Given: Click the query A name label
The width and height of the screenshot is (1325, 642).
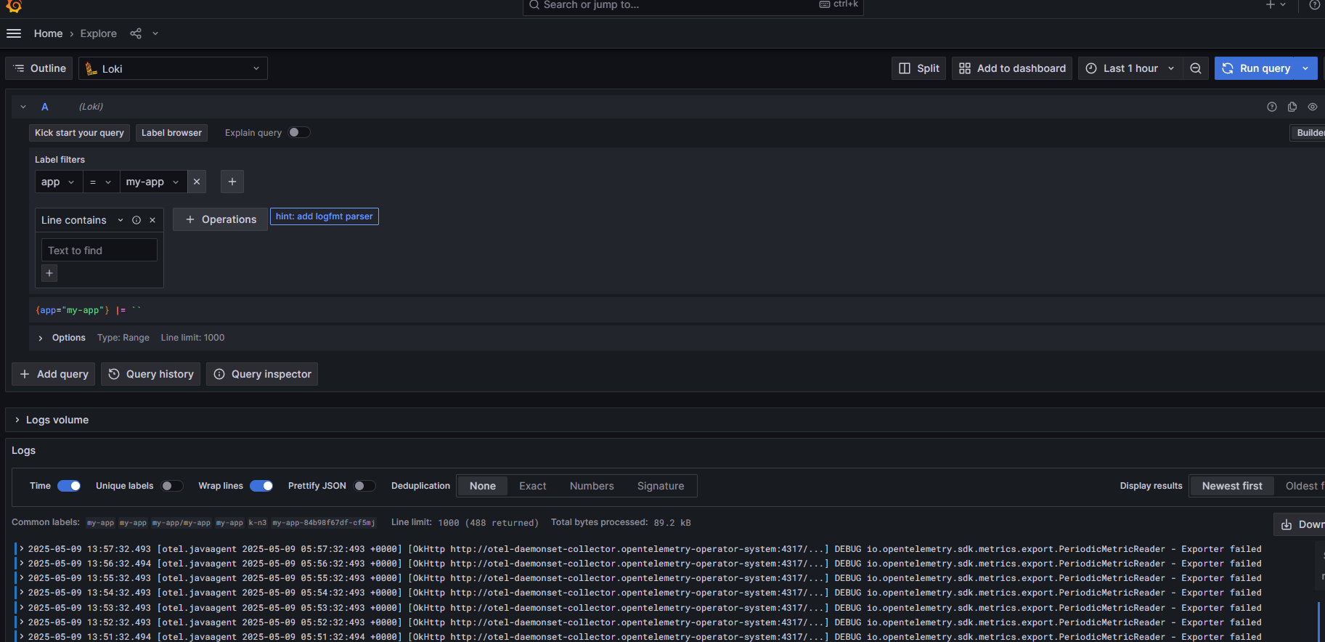Looking at the screenshot, I should [x=45, y=107].
